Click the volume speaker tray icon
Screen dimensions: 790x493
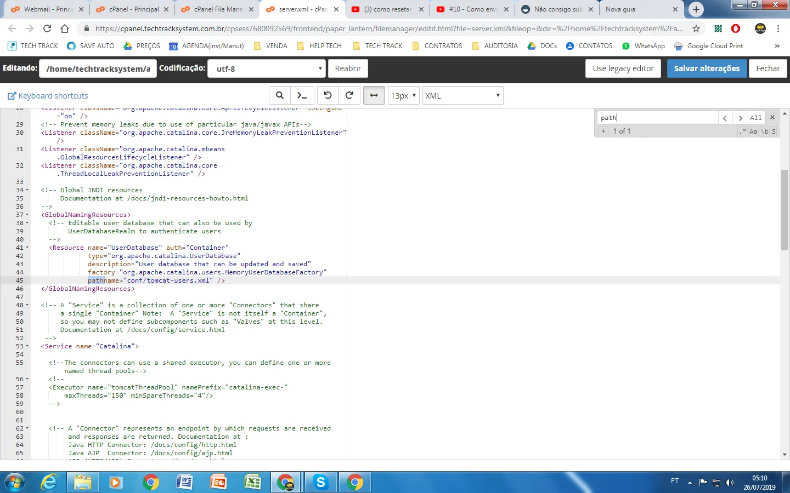point(730,483)
